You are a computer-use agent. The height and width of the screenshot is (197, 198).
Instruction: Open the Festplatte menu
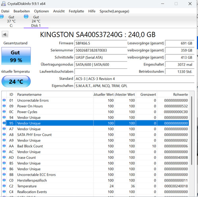[x=76, y=11]
